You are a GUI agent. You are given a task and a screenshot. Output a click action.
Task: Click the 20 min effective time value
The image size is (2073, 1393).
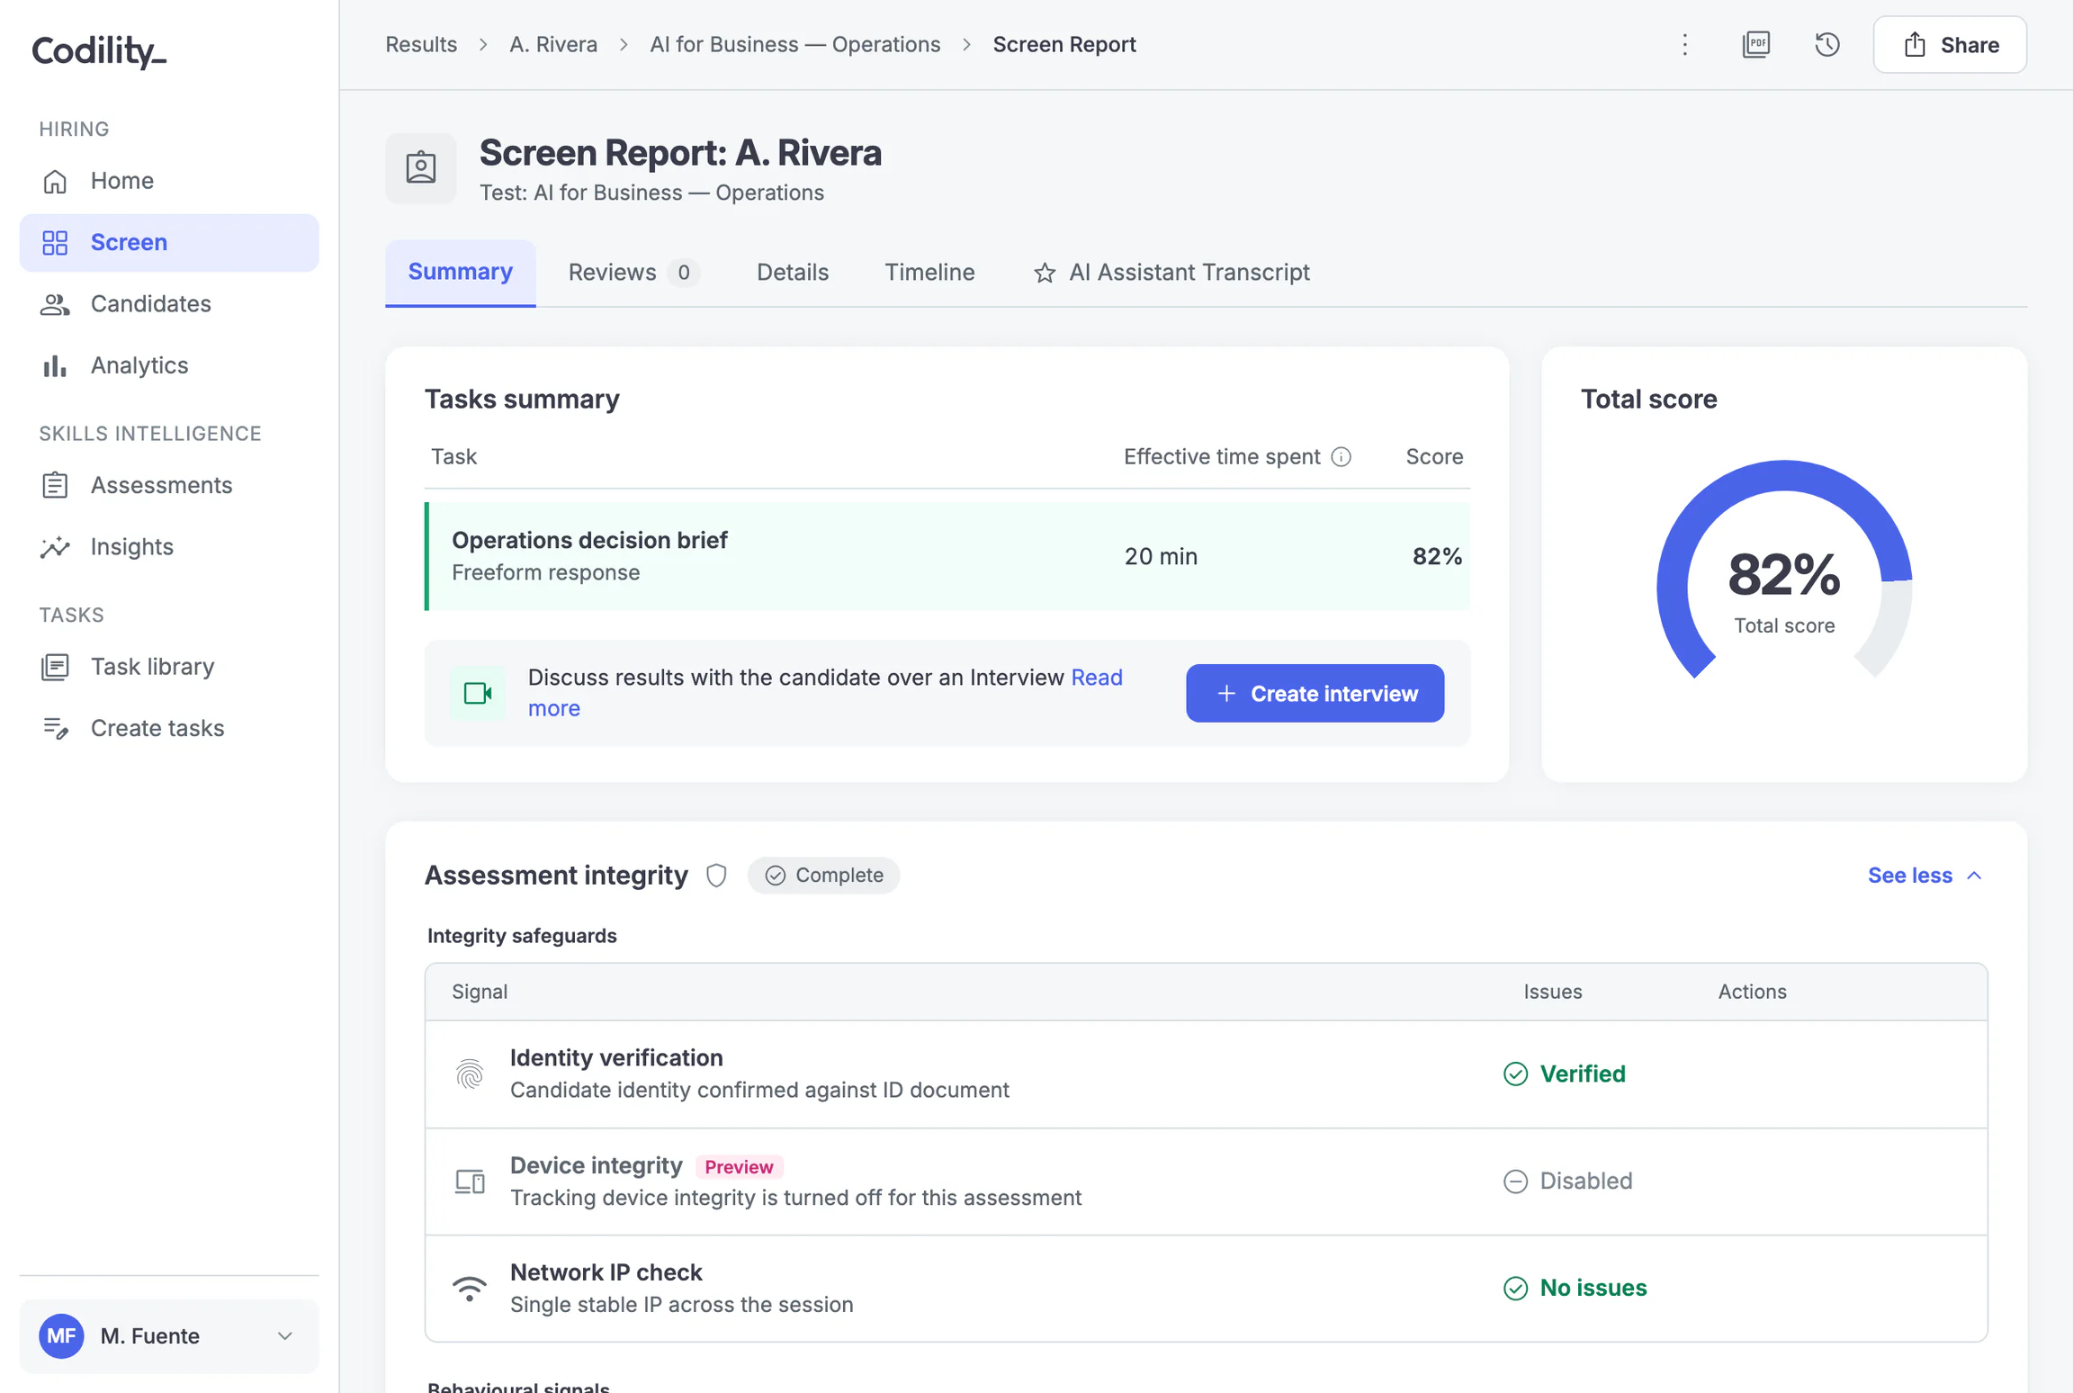[1161, 556]
